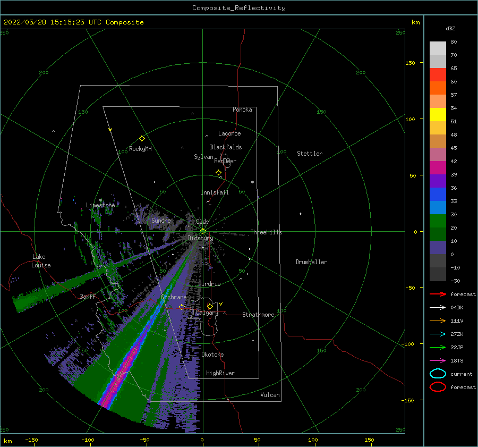Click the magenta 18TS arrow icon
Image resolution: width=478 pixels, height=447 pixels.
438,361
